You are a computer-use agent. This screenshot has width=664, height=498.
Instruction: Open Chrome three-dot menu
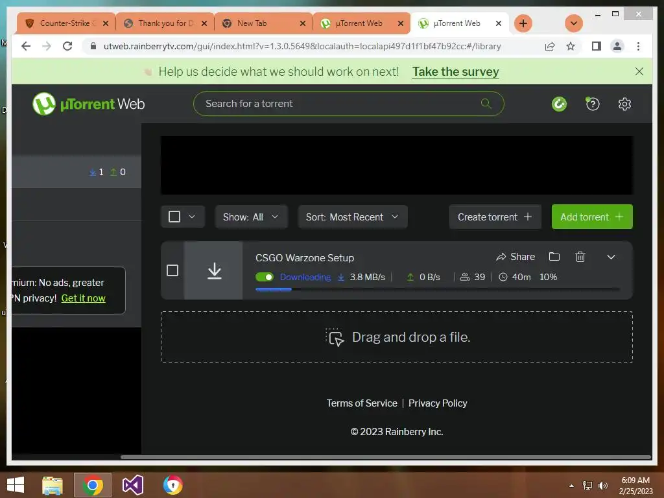click(x=638, y=46)
